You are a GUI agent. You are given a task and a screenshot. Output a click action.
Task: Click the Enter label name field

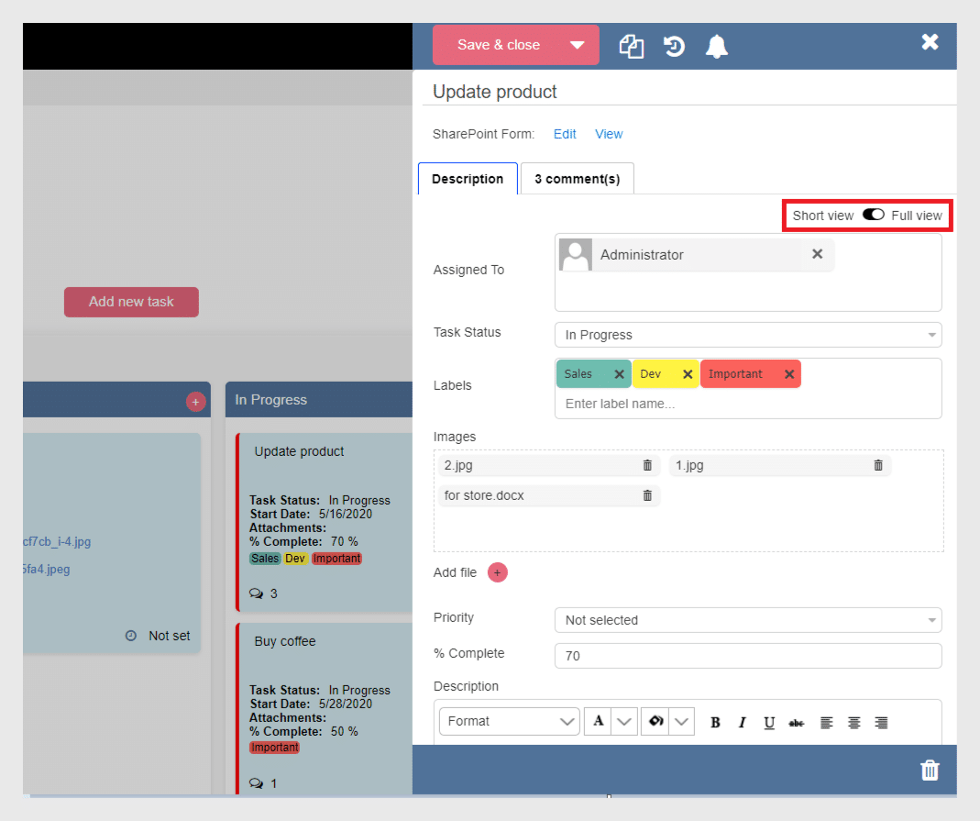pyautogui.click(x=747, y=404)
